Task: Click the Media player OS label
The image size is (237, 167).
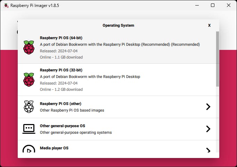Action: pyautogui.click(x=54, y=148)
